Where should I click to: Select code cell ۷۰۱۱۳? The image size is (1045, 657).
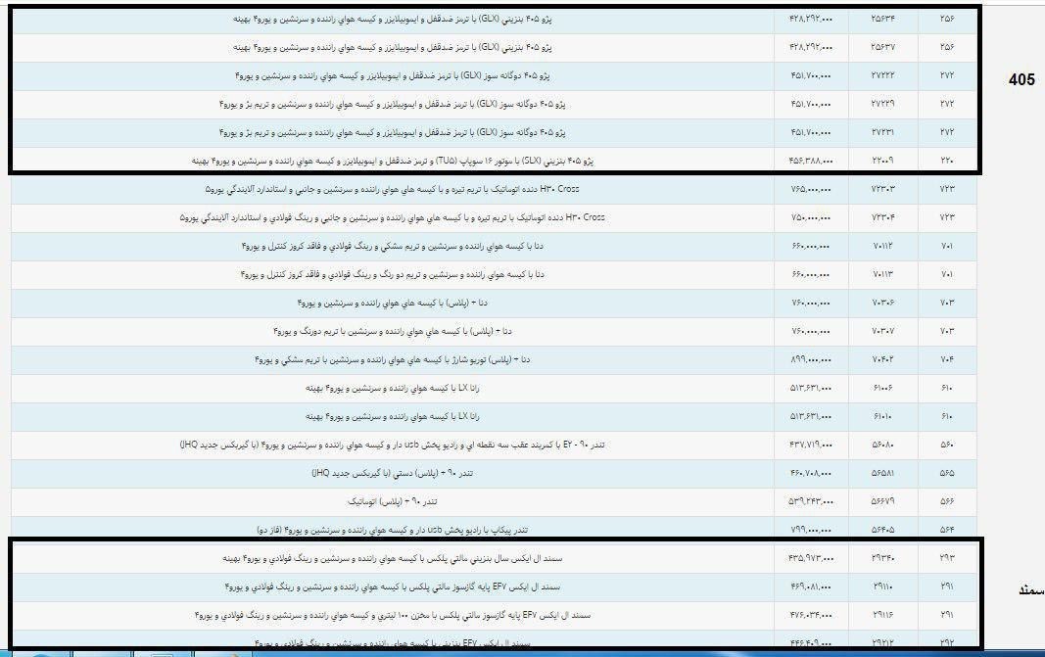[x=882, y=274]
